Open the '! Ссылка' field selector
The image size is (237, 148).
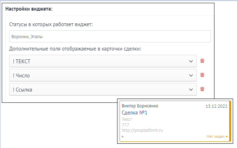[103, 89]
